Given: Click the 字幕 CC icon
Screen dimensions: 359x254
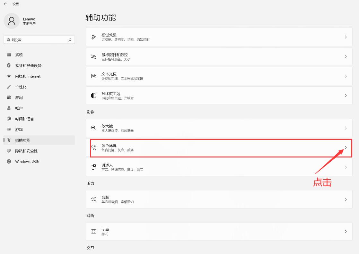Looking at the screenshot, I should pyautogui.click(x=93, y=232).
